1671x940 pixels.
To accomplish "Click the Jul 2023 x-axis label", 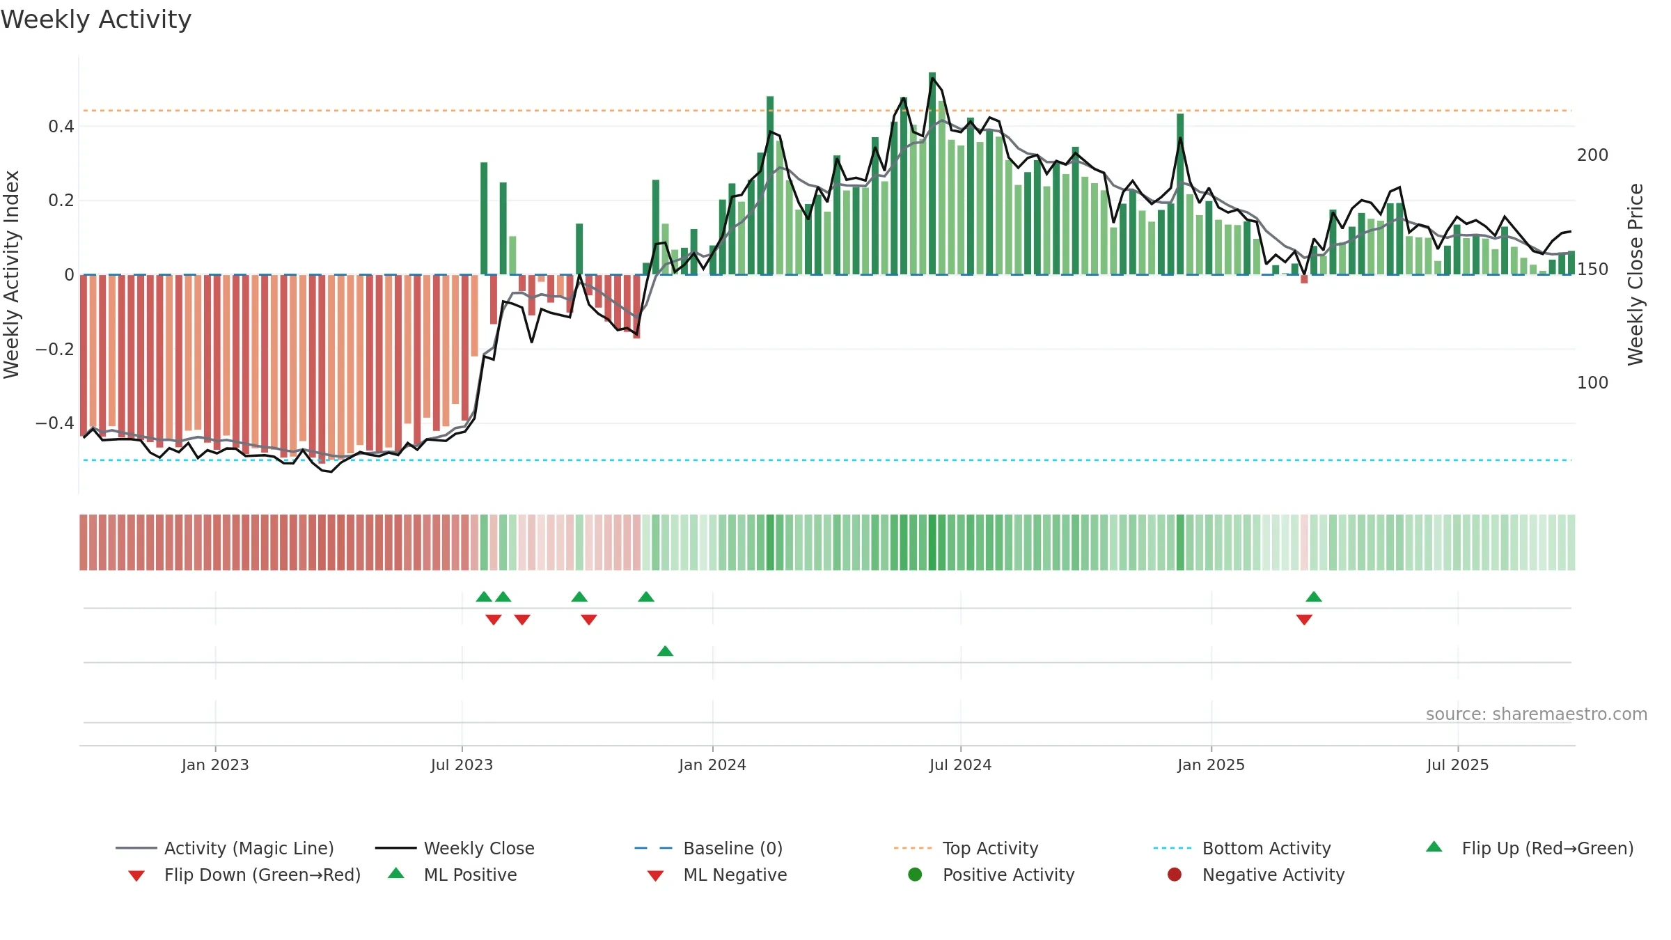I will (462, 765).
